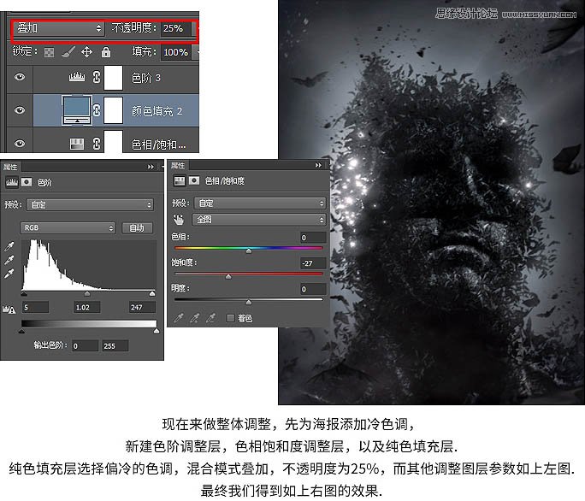The height and width of the screenshot is (501, 585).
Task: Select the 颜色填充 2 layer name
Action: [x=157, y=111]
